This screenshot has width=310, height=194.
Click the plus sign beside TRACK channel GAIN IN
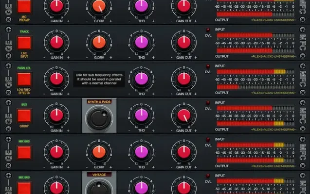click(68, 57)
